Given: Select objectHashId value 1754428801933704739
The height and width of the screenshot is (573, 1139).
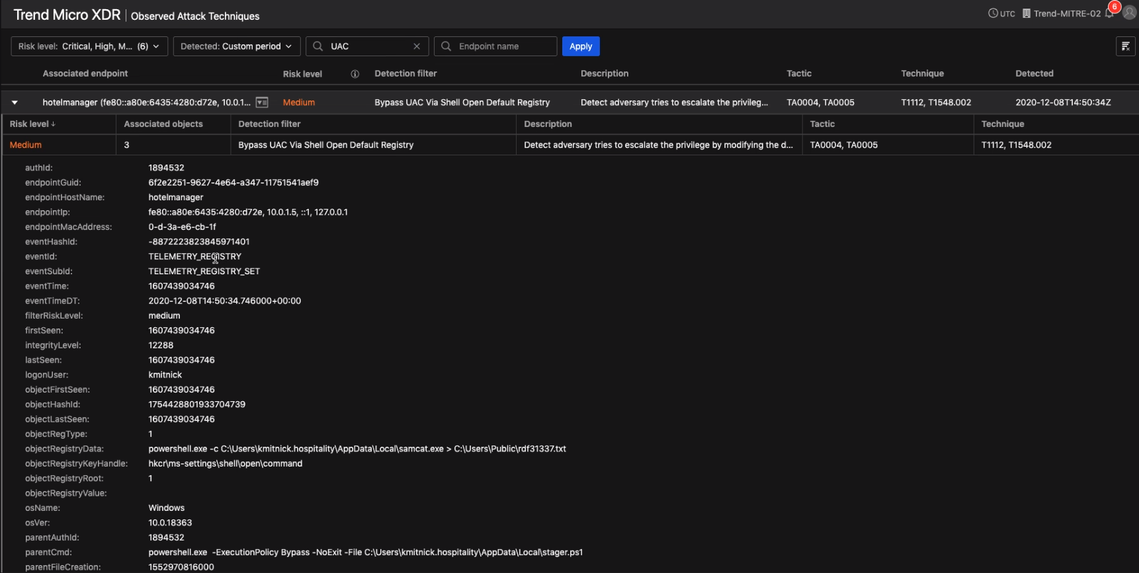Looking at the screenshot, I should pyautogui.click(x=196, y=404).
